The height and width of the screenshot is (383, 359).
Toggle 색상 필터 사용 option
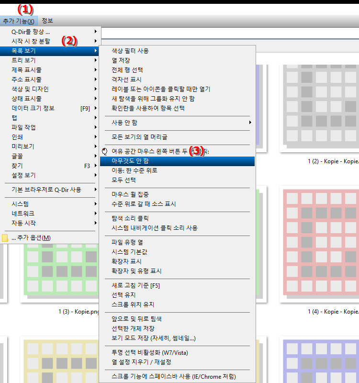[x=177, y=51]
